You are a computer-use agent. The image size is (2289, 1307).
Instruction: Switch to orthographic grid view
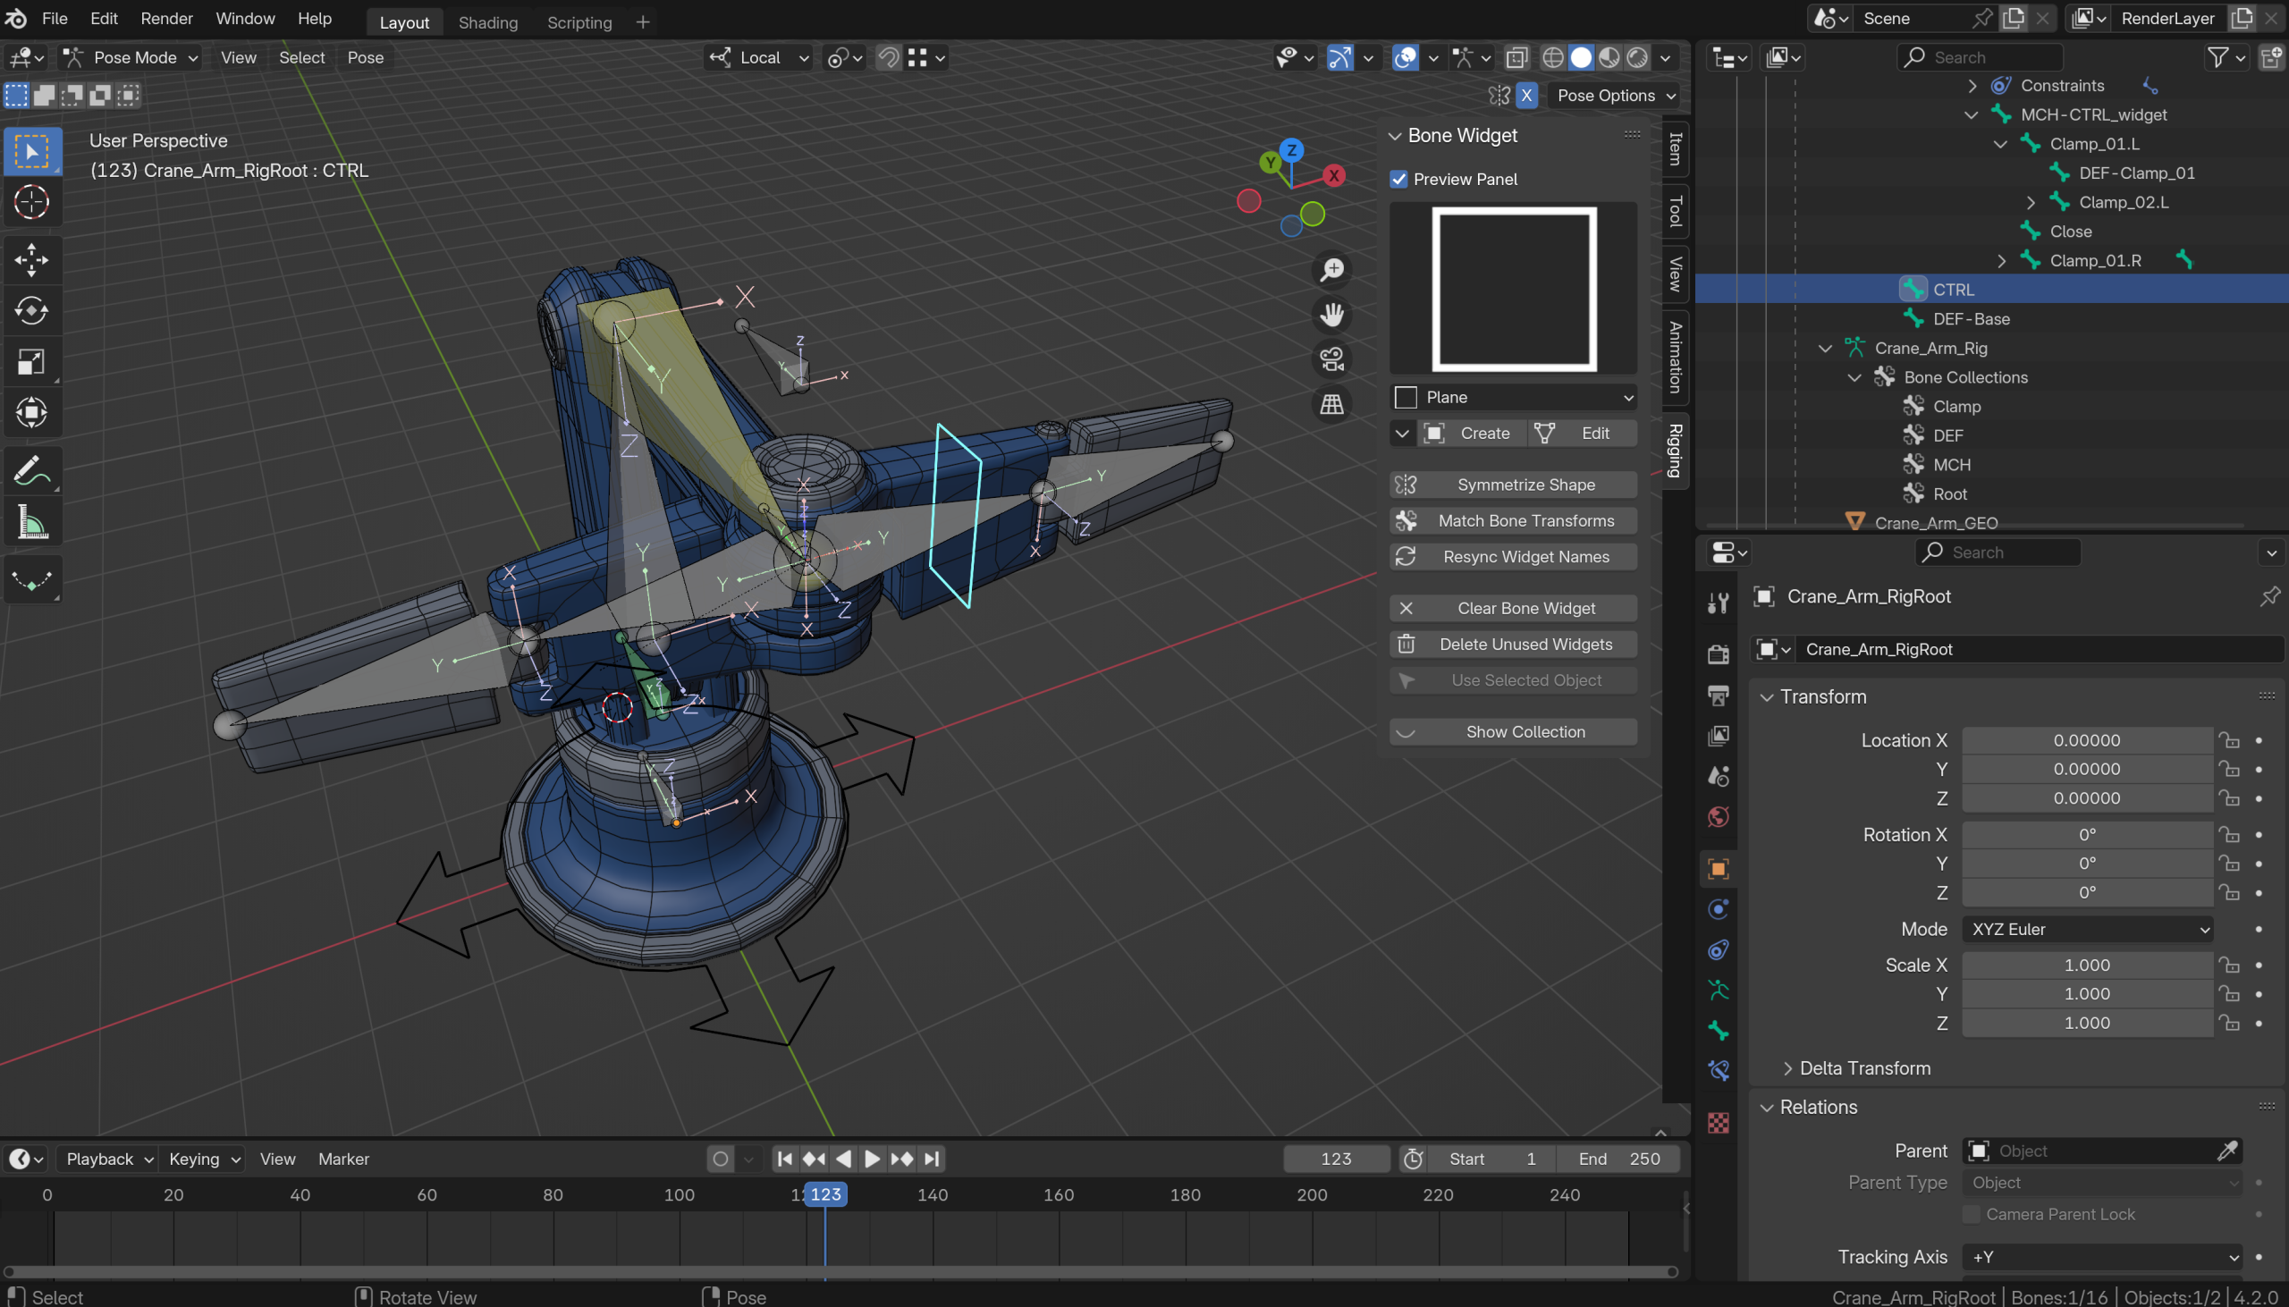click(1332, 404)
